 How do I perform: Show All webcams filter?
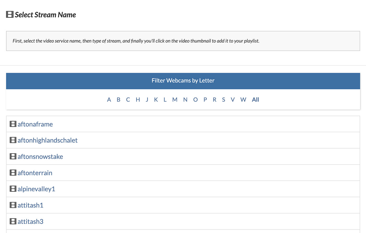point(255,100)
